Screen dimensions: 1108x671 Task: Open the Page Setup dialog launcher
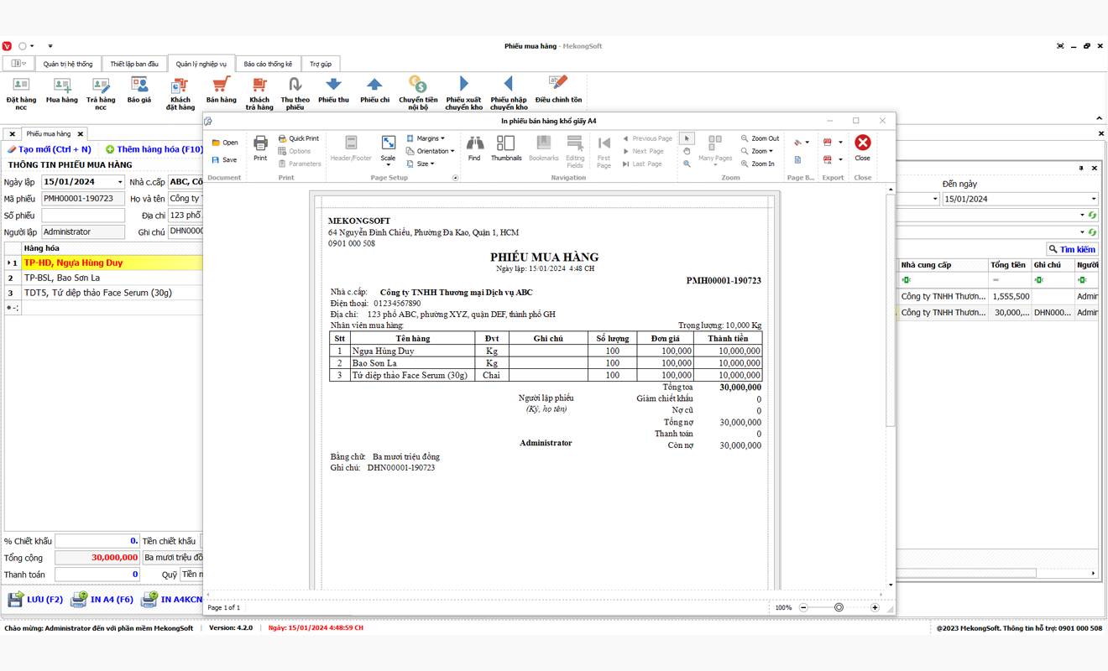(456, 178)
